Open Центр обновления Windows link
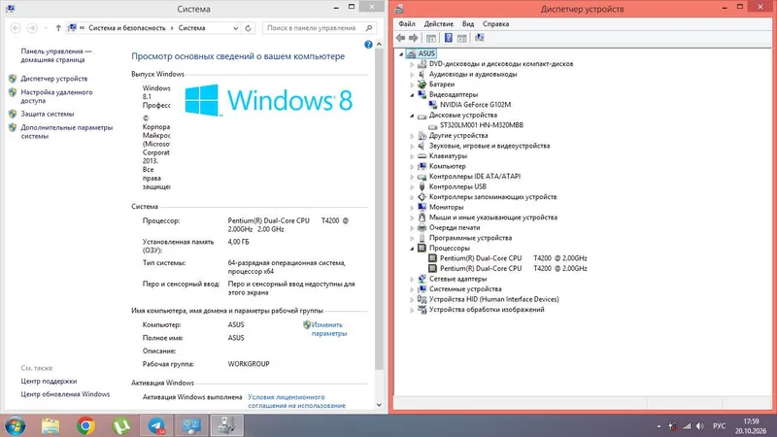The width and height of the screenshot is (777, 437). click(65, 394)
